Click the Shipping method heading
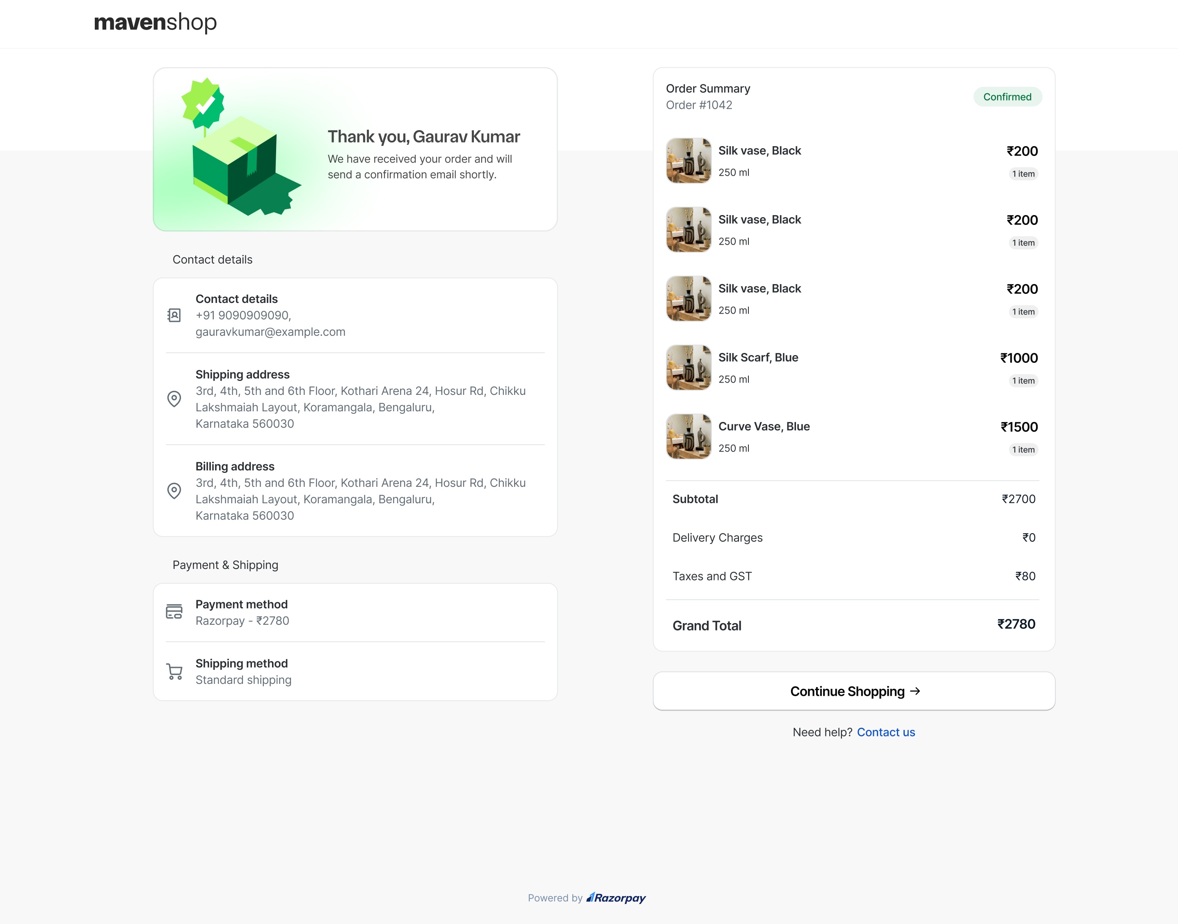This screenshot has width=1178, height=924. (x=241, y=663)
